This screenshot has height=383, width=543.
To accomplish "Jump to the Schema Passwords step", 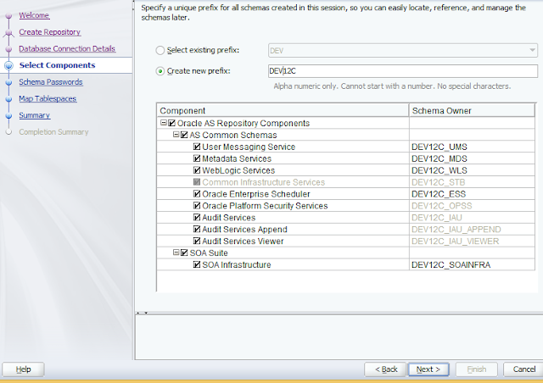I will point(51,82).
